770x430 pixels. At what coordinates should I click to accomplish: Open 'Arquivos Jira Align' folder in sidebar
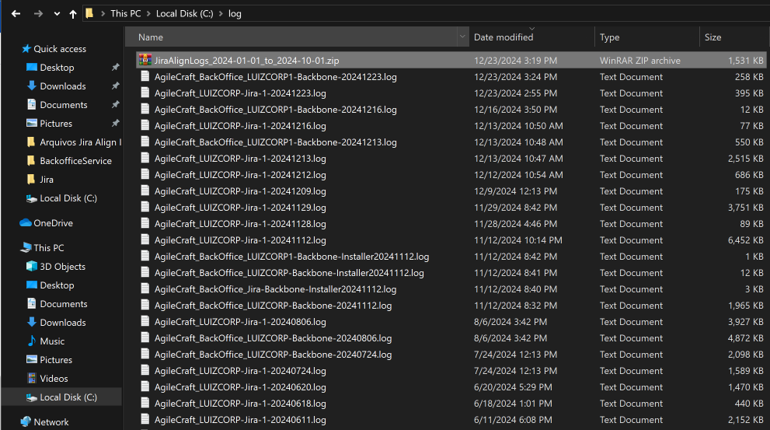click(81, 142)
